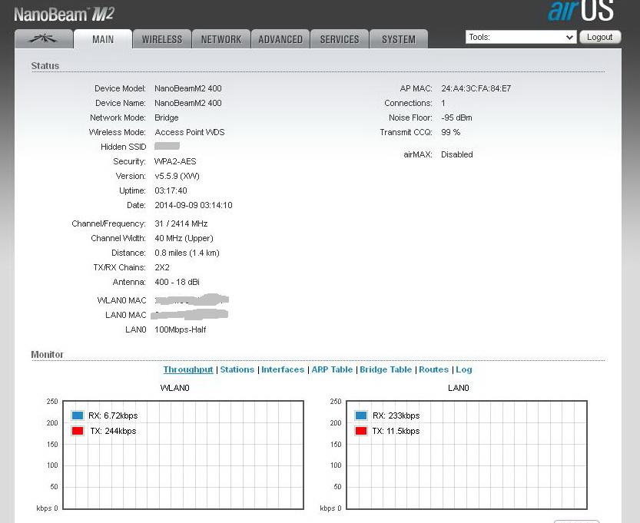Click the Security value WPA2-AES
Screen dimensions: 640x523
(175, 161)
